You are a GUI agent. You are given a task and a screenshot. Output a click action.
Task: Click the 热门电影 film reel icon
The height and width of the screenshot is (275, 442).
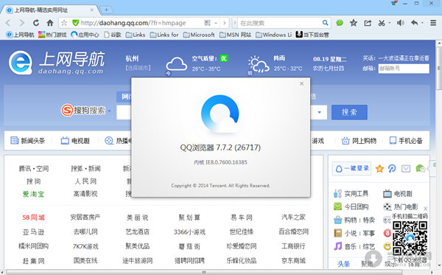[387, 206]
